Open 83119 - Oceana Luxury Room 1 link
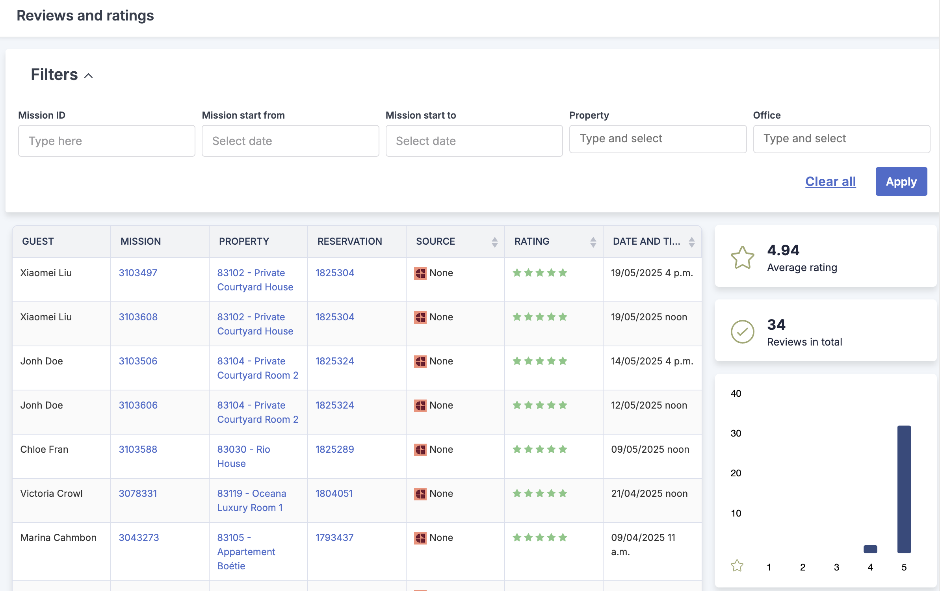Screen dimensions: 940x591 coord(252,500)
